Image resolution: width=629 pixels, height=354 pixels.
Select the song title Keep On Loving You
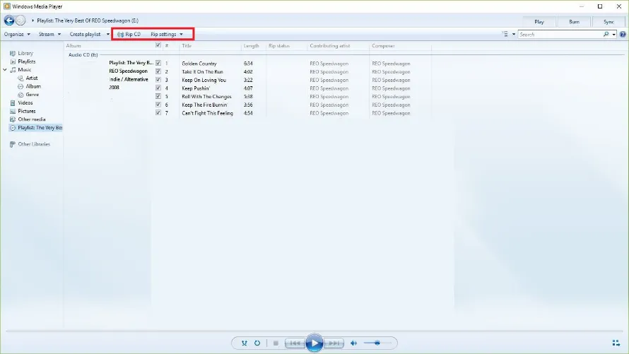[204, 80]
